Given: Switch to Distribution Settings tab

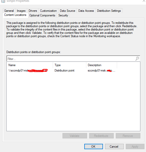Looking at the screenshot, I should click(x=109, y=11).
